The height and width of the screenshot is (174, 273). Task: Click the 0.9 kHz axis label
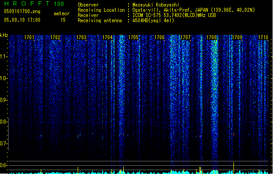coord(3,100)
